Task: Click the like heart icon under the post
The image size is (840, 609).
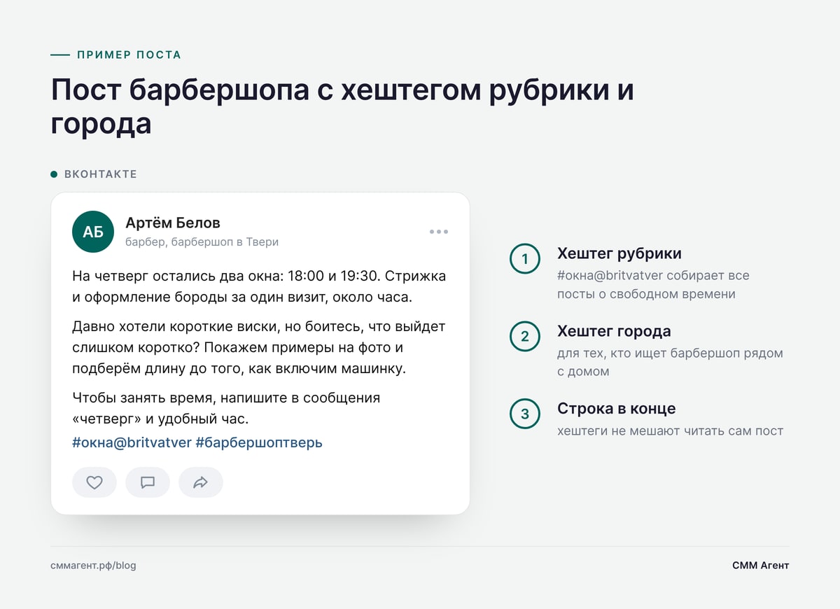Action: click(x=94, y=482)
